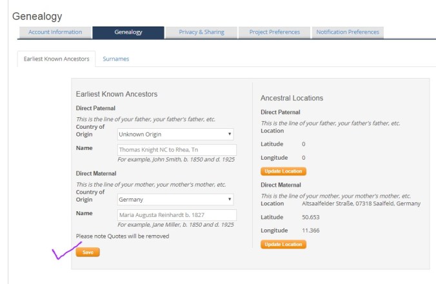Click the Thomas Knight paternal name field

(x=176, y=149)
